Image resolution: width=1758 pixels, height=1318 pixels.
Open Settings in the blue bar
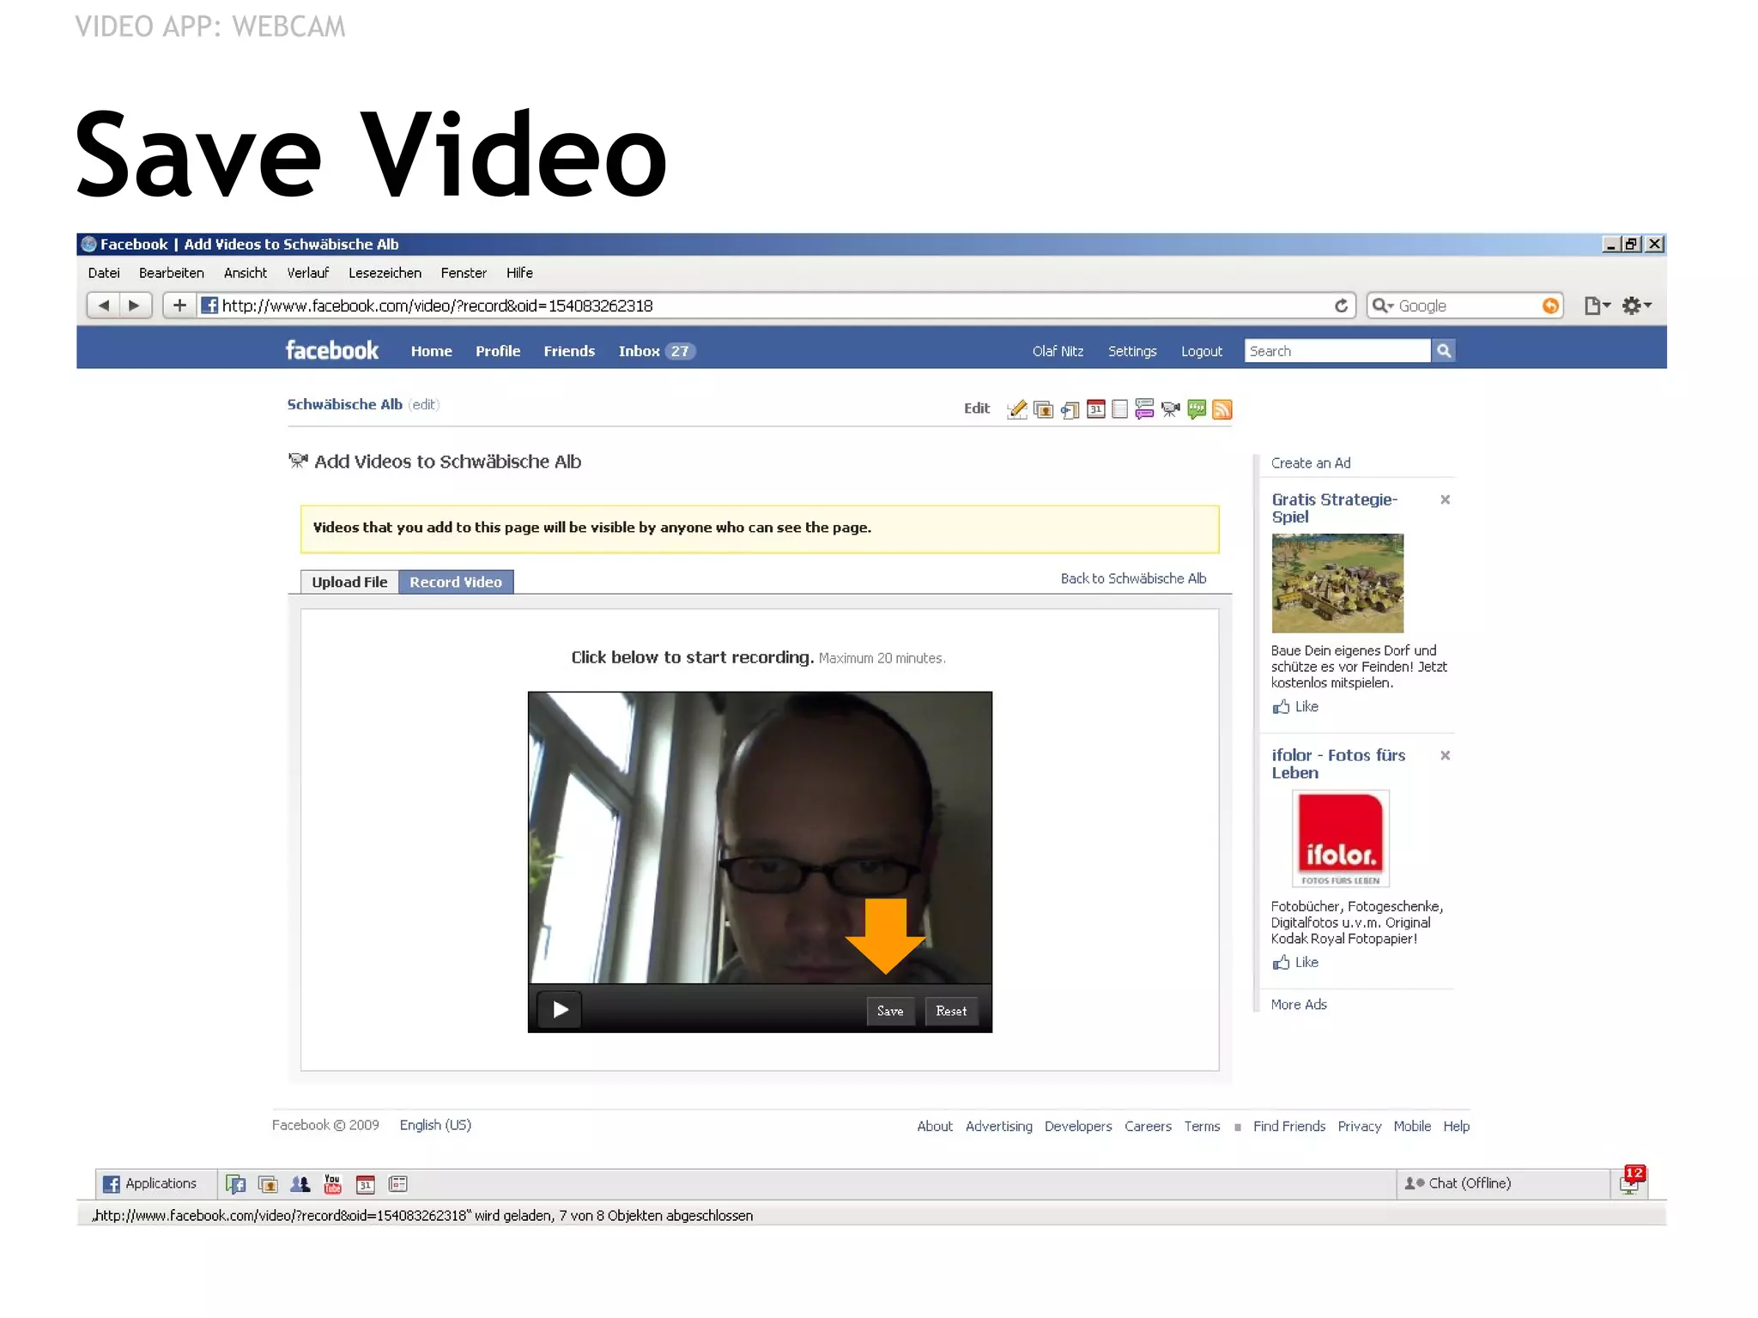point(1132,351)
